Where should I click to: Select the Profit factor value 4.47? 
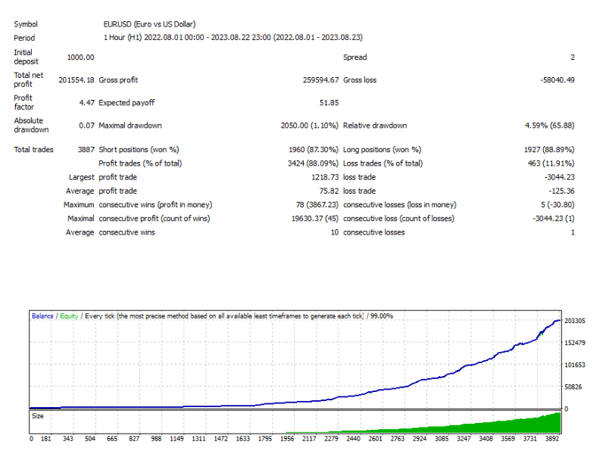tap(86, 103)
